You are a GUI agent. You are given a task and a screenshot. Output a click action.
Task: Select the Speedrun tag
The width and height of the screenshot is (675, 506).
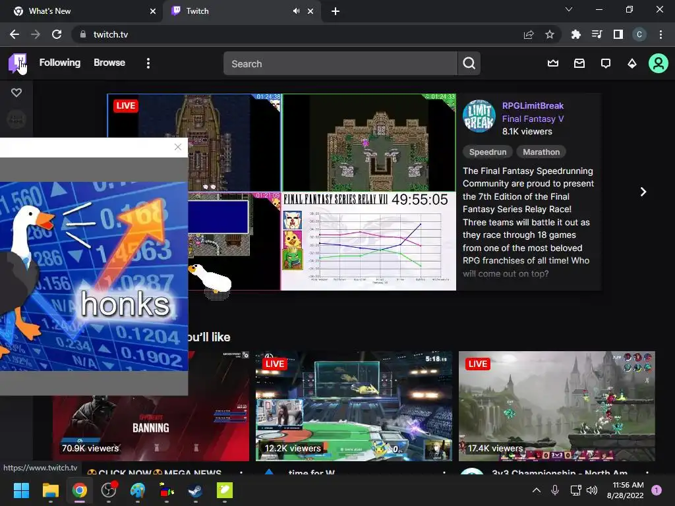pos(487,152)
